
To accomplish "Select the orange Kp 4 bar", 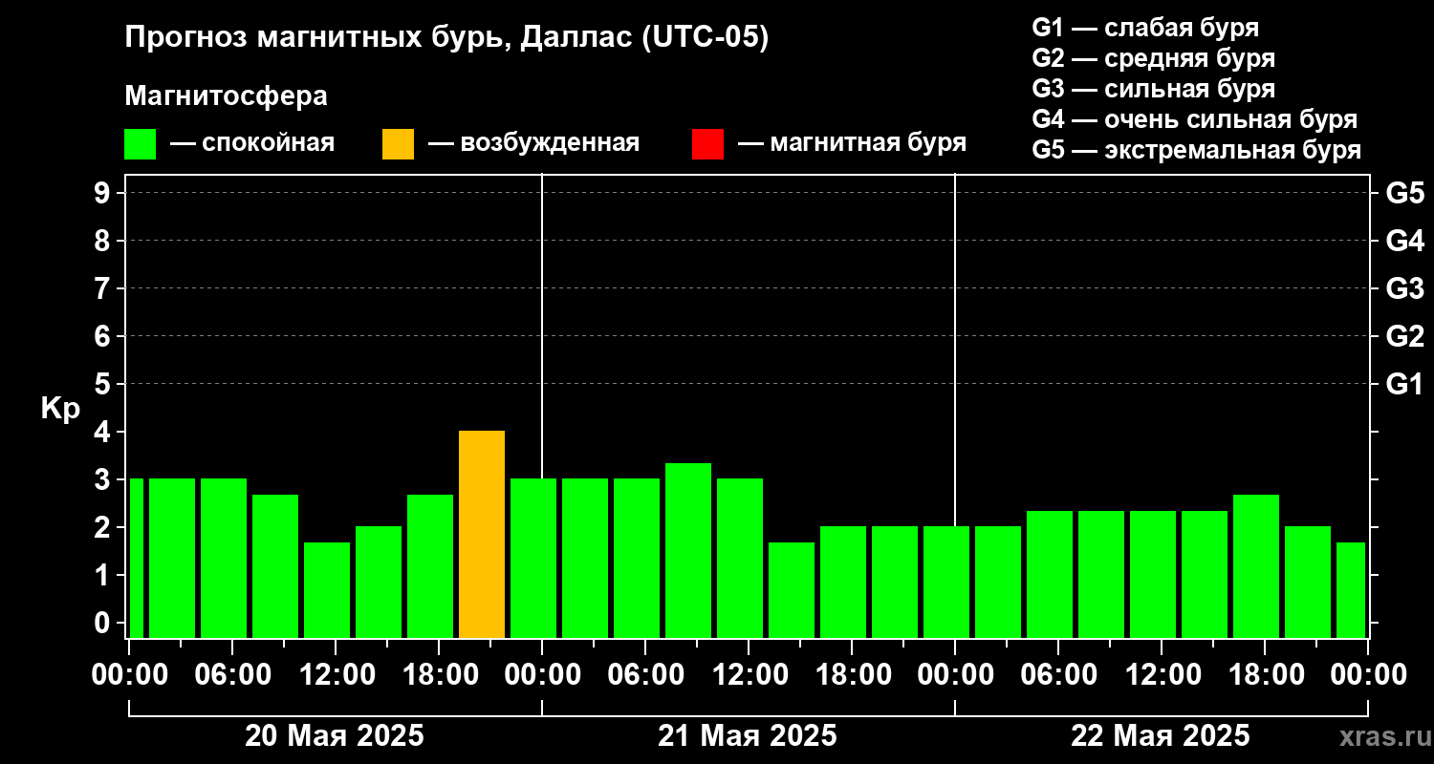I will coord(482,534).
